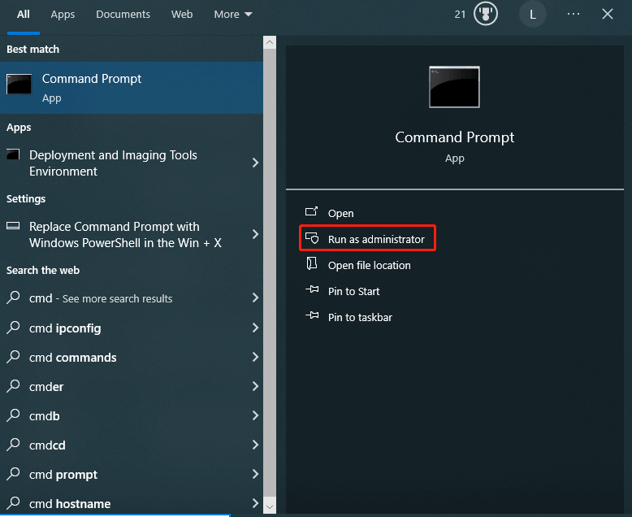Viewport: 632px width, 517px height.
Task: Switch to the All tab
Action: 23,15
